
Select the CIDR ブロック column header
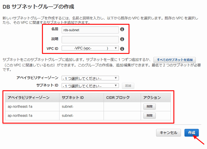click(118, 98)
